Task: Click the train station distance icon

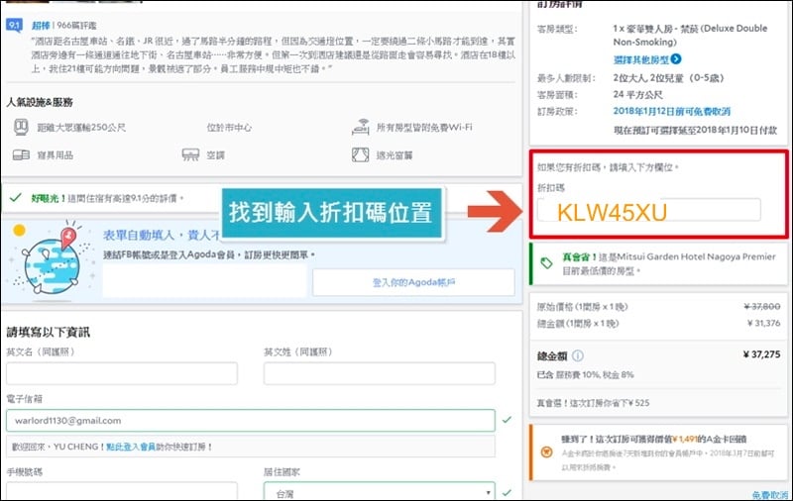Action: (21, 127)
